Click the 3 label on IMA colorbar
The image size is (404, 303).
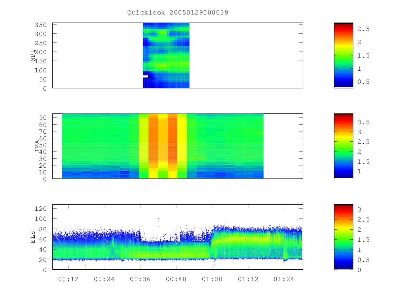point(360,132)
